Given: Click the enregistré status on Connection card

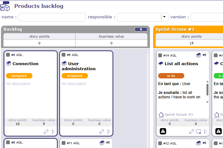Looking at the screenshot, I should 19,76.
